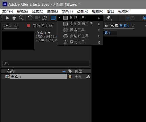Click the composition preview thumbnail
The width and height of the screenshot is (146, 122).
(x=18, y=40)
